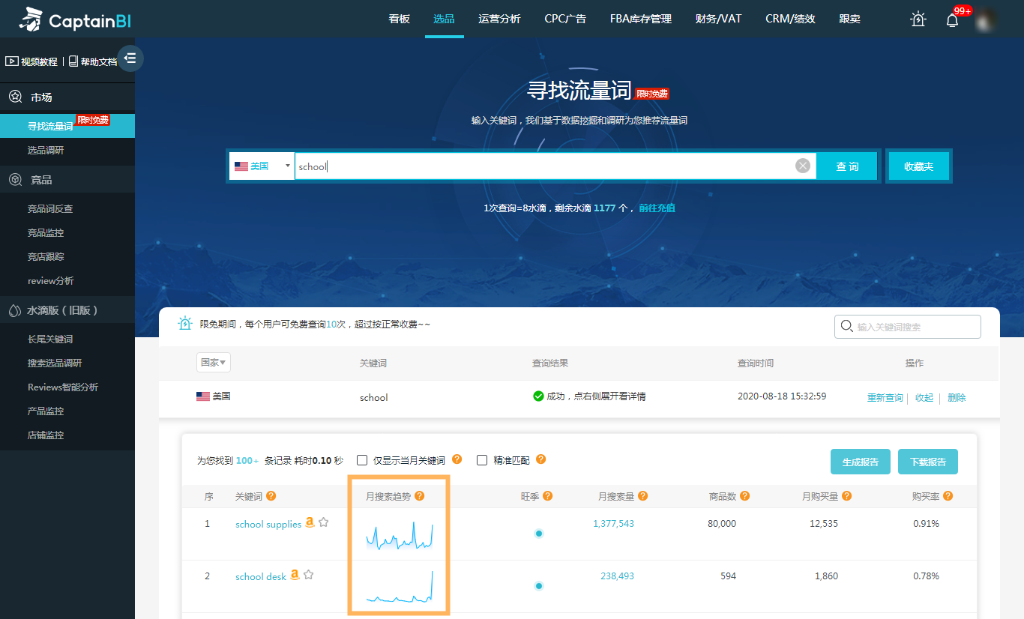Star the 'school desk' keyword

[x=308, y=575]
